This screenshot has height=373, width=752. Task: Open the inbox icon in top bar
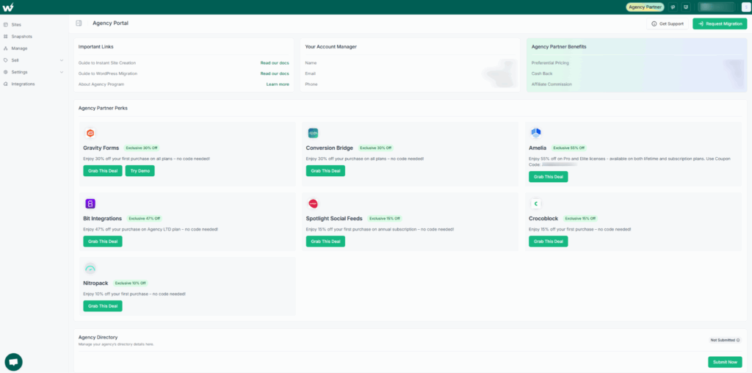[685, 7]
